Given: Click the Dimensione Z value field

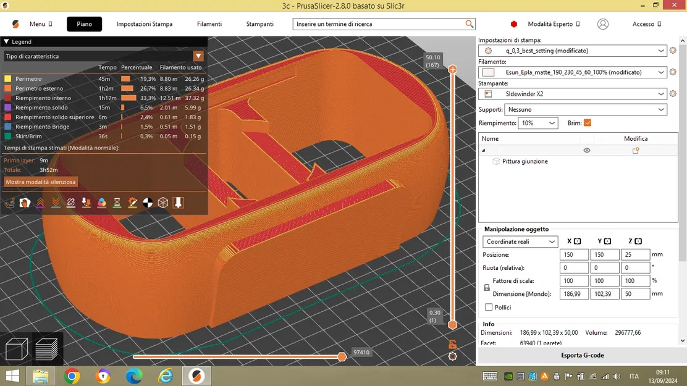Looking at the screenshot, I should [x=635, y=294].
